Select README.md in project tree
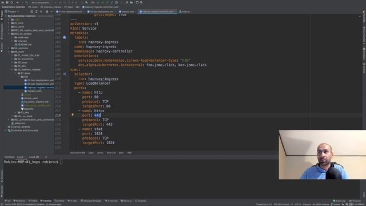This screenshot has width=366, height=206. (23, 45)
